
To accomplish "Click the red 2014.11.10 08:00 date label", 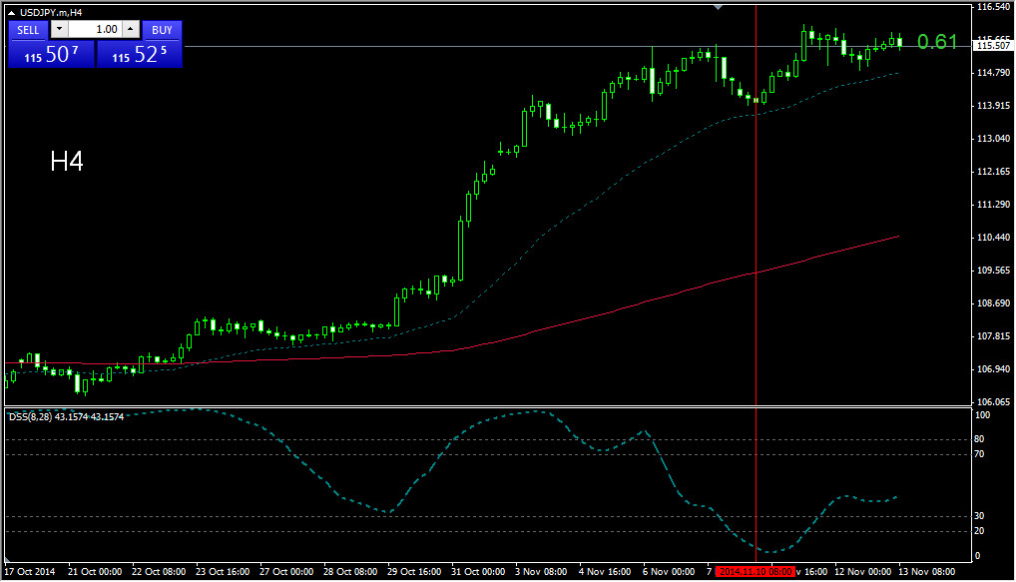I will tap(755, 572).
